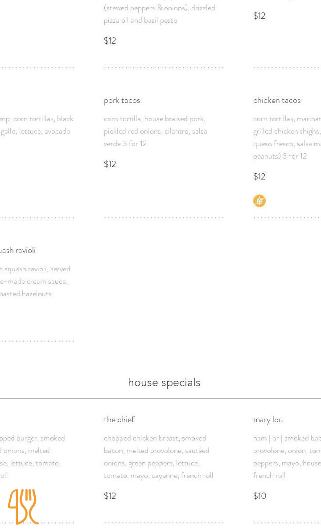Click the pork tacos ingredients description
Image resolution: width=321 pixels, height=530 pixels.
[x=155, y=131]
